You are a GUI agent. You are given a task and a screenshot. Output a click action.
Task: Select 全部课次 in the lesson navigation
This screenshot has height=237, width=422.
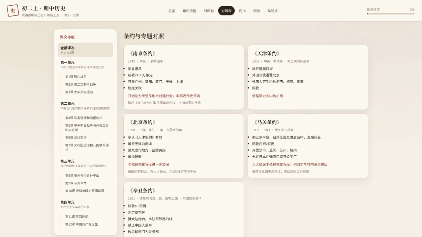[85, 50]
